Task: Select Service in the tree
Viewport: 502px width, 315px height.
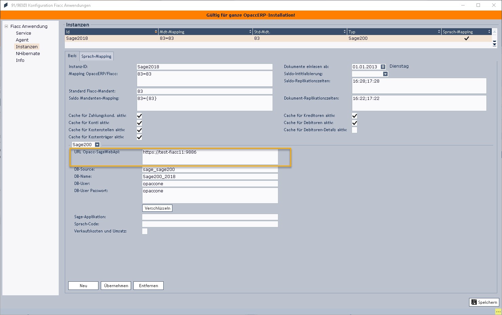Action: pyautogui.click(x=23, y=33)
